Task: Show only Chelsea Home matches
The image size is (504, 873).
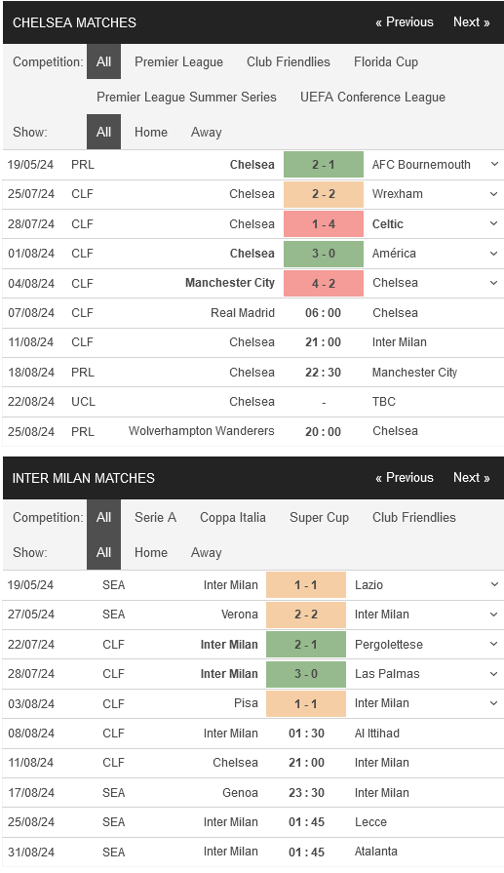Action: point(151,132)
